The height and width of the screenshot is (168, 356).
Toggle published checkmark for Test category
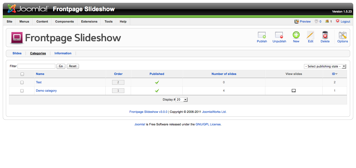pyautogui.click(x=157, y=82)
